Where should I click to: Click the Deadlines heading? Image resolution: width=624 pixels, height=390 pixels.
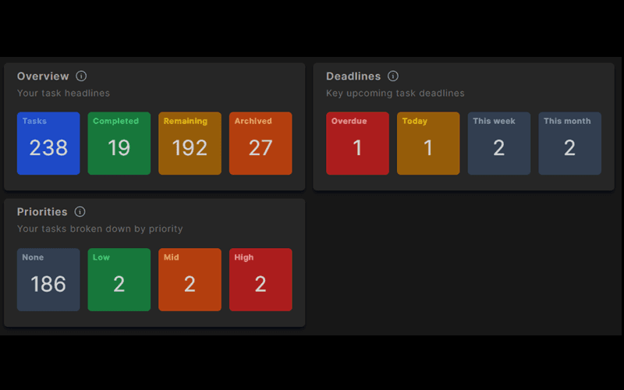pos(353,76)
